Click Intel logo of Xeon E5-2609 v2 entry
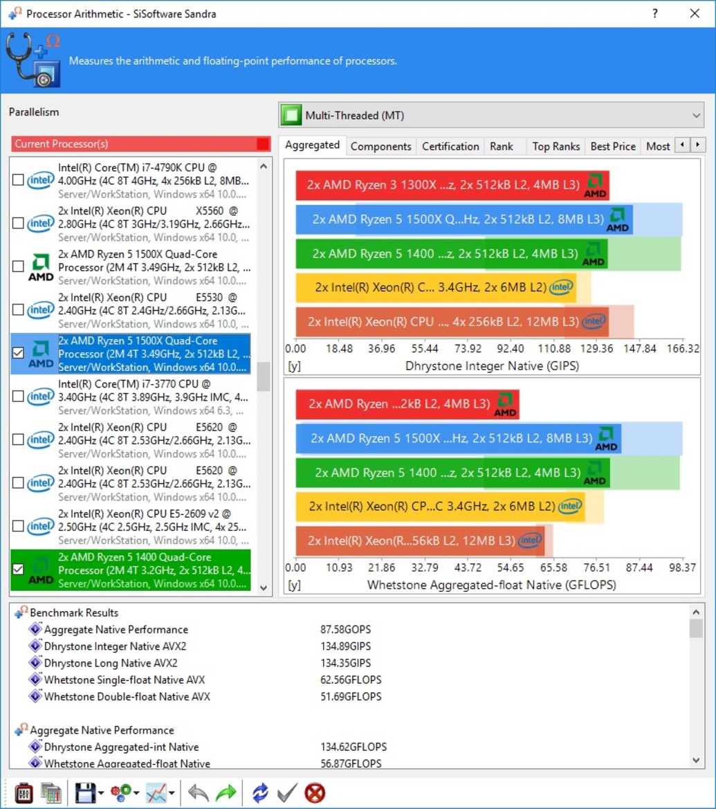Viewport: 716px width, 809px height. click(41, 526)
